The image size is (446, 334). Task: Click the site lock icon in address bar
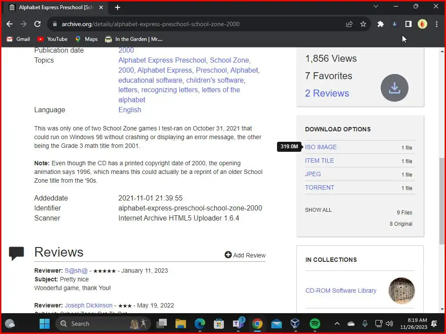55,24
